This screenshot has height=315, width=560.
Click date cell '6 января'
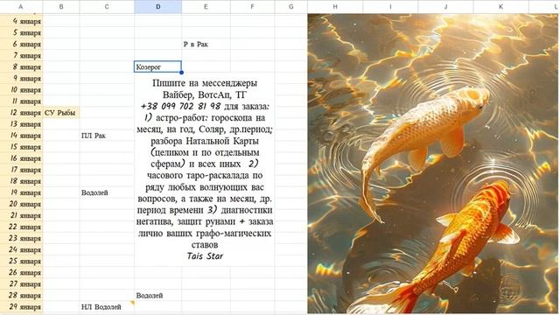21,45
